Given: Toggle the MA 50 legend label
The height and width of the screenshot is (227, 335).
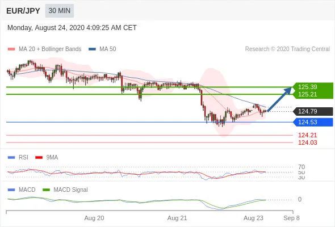Looking at the screenshot, I should point(108,49).
